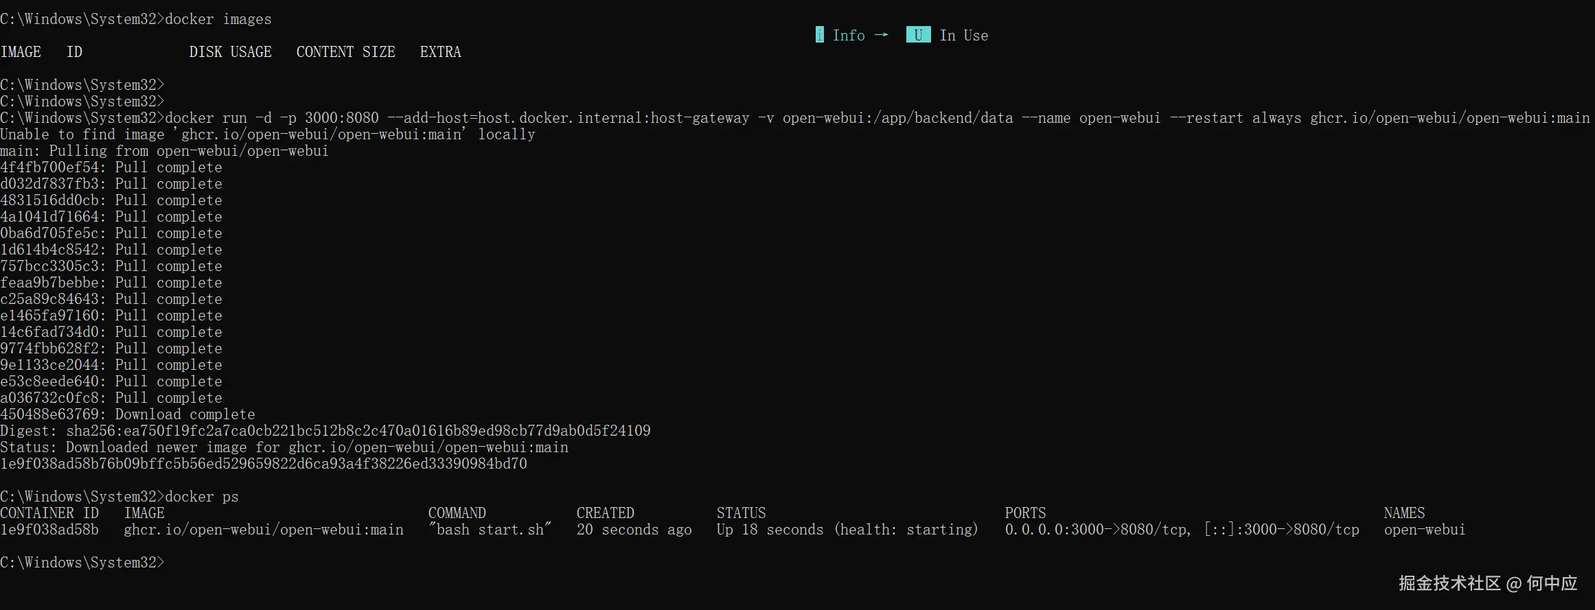Click layer line 'd032d7837fb3: Pull complete'
This screenshot has width=1595, height=610.
111,184
